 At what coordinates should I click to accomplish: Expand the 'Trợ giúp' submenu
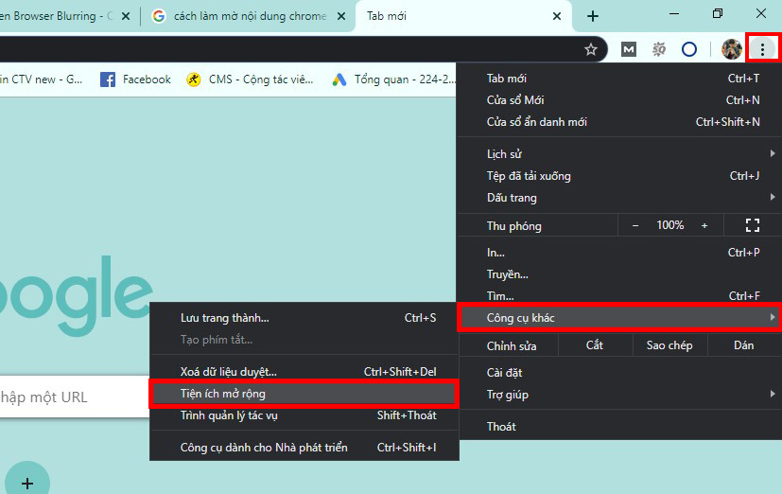(x=619, y=395)
